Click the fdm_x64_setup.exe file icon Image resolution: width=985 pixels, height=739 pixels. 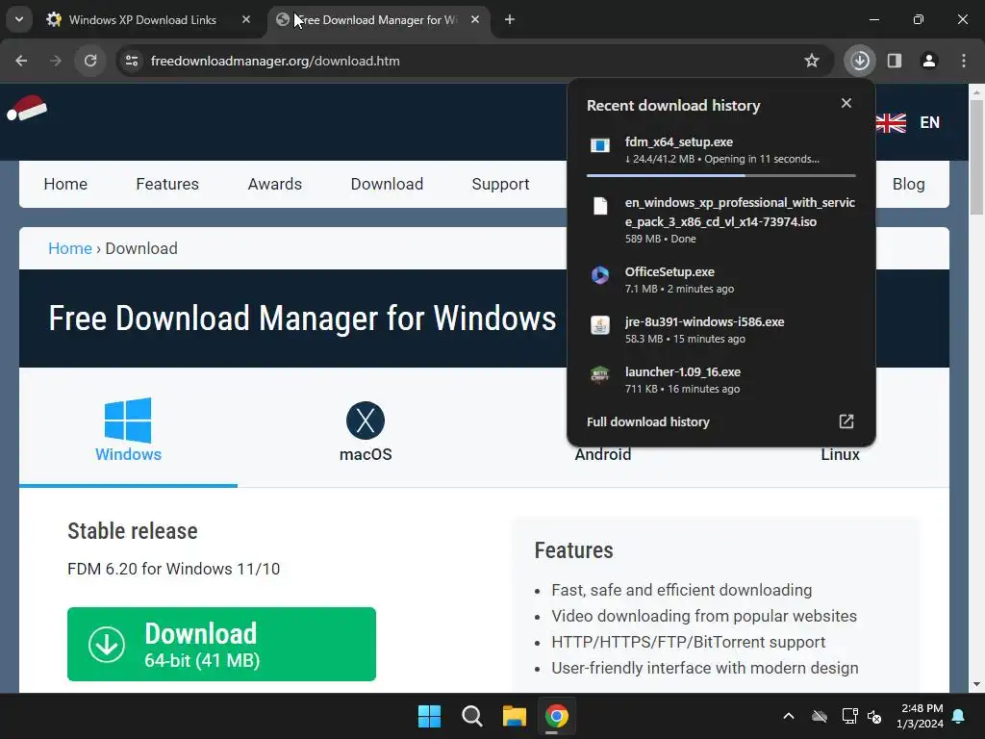click(x=600, y=146)
